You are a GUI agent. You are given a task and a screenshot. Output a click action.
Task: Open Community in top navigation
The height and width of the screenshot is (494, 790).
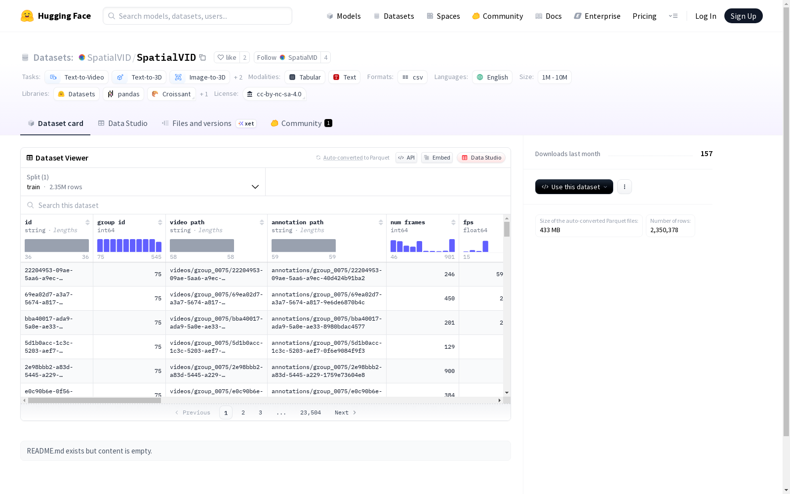(x=497, y=16)
